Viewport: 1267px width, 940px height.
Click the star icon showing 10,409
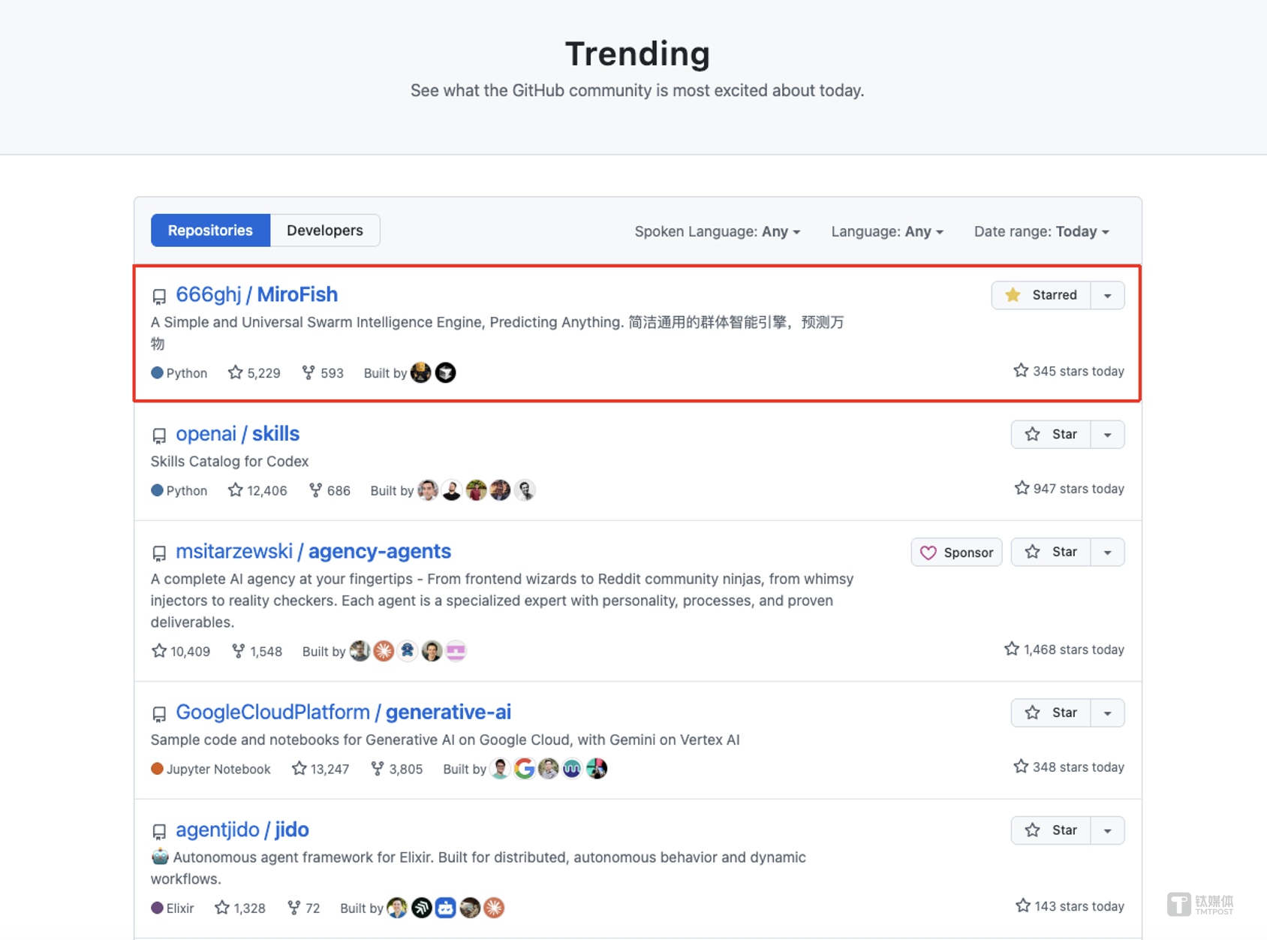[158, 651]
